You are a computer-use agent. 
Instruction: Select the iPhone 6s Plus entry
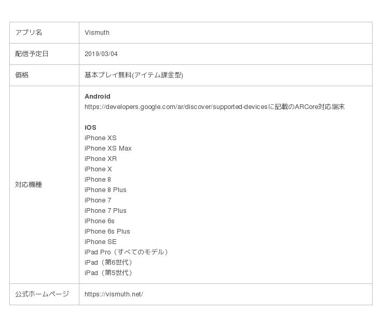107,232
